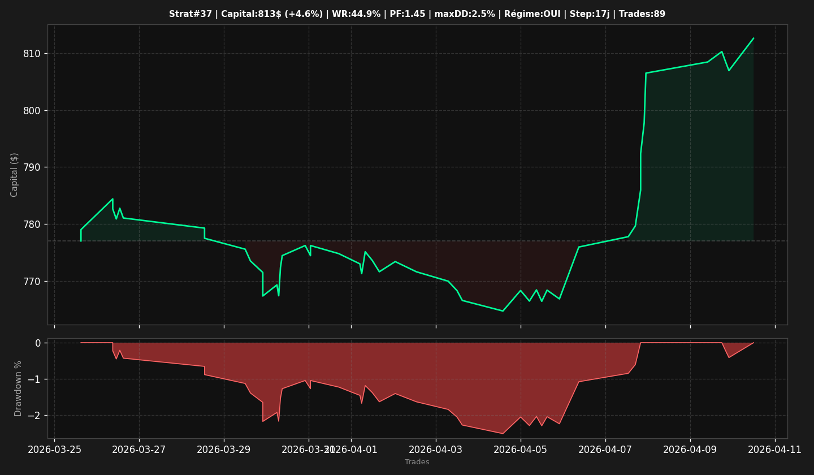Click the −1 tick on the drawdown axis
The height and width of the screenshot is (475, 814).
tap(34, 379)
